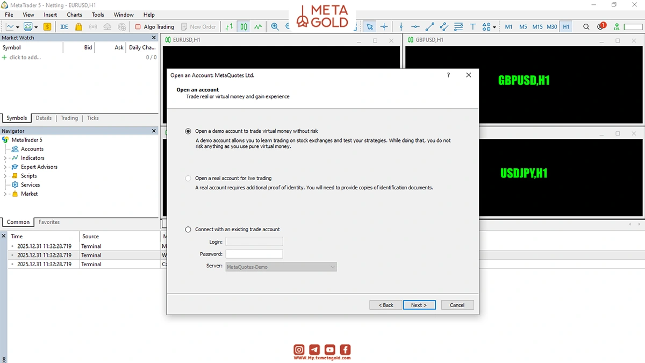
Task: Select 'Open a real account' radio option
Action: [x=188, y=178]
